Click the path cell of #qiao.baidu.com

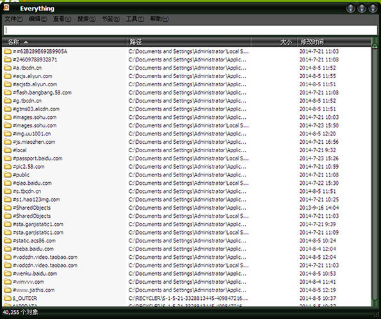(x=188, y=183)
